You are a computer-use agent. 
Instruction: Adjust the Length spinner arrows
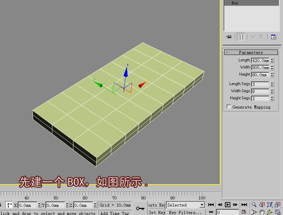272,60
